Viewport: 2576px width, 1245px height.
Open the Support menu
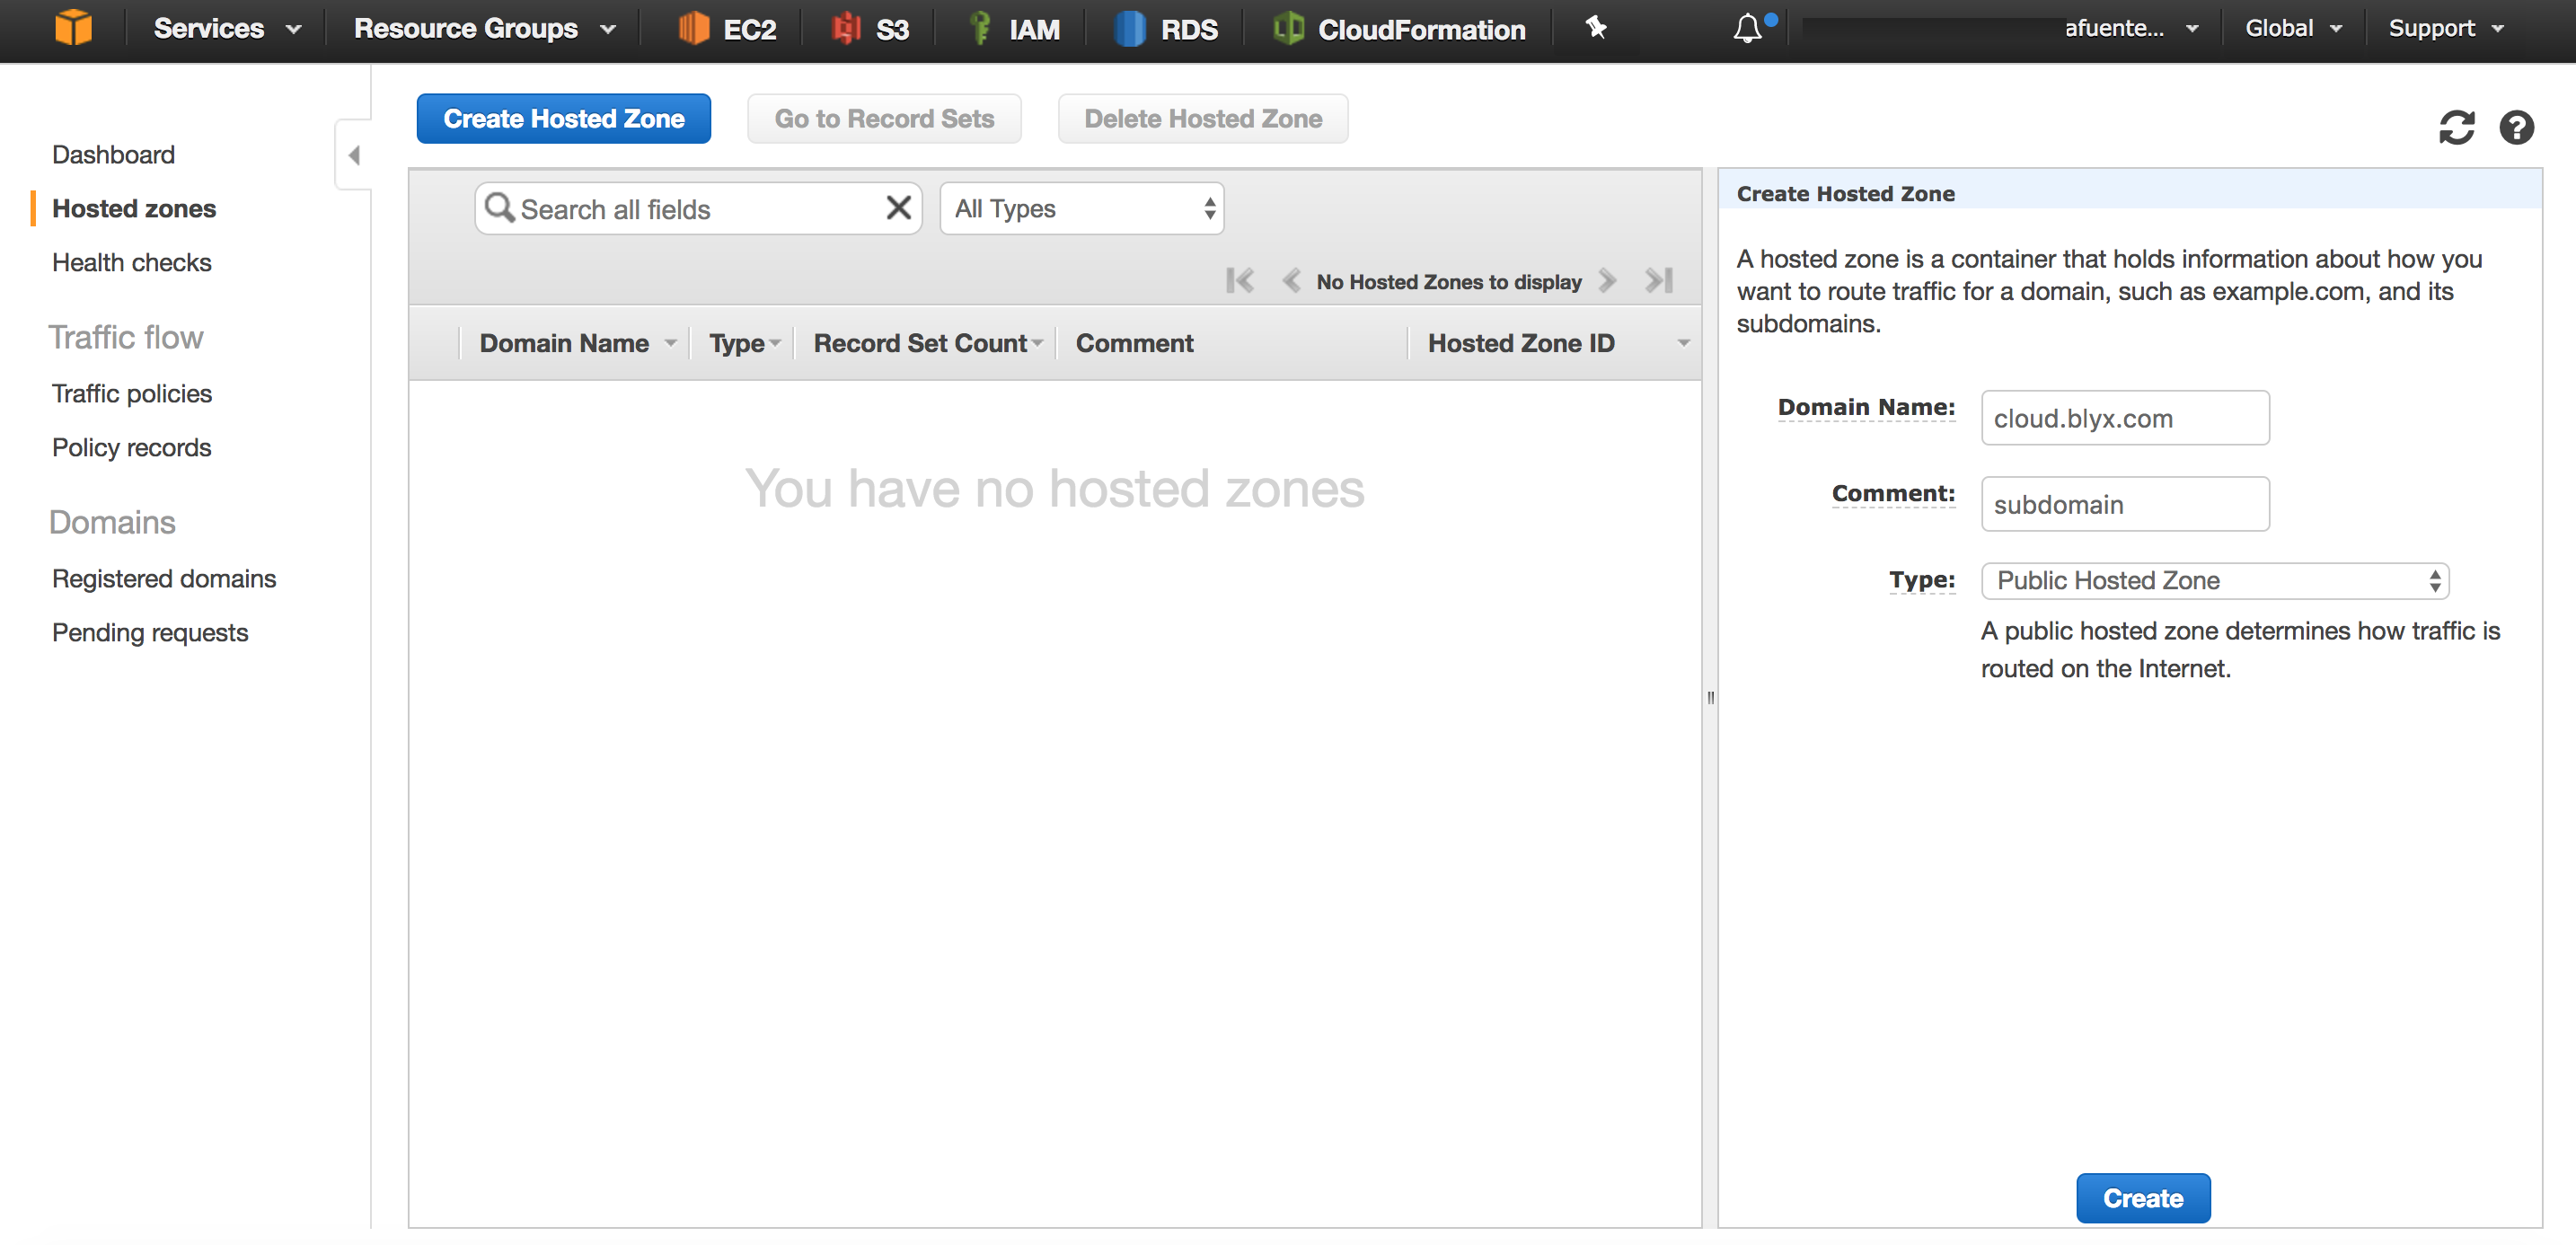point(2445,29)
